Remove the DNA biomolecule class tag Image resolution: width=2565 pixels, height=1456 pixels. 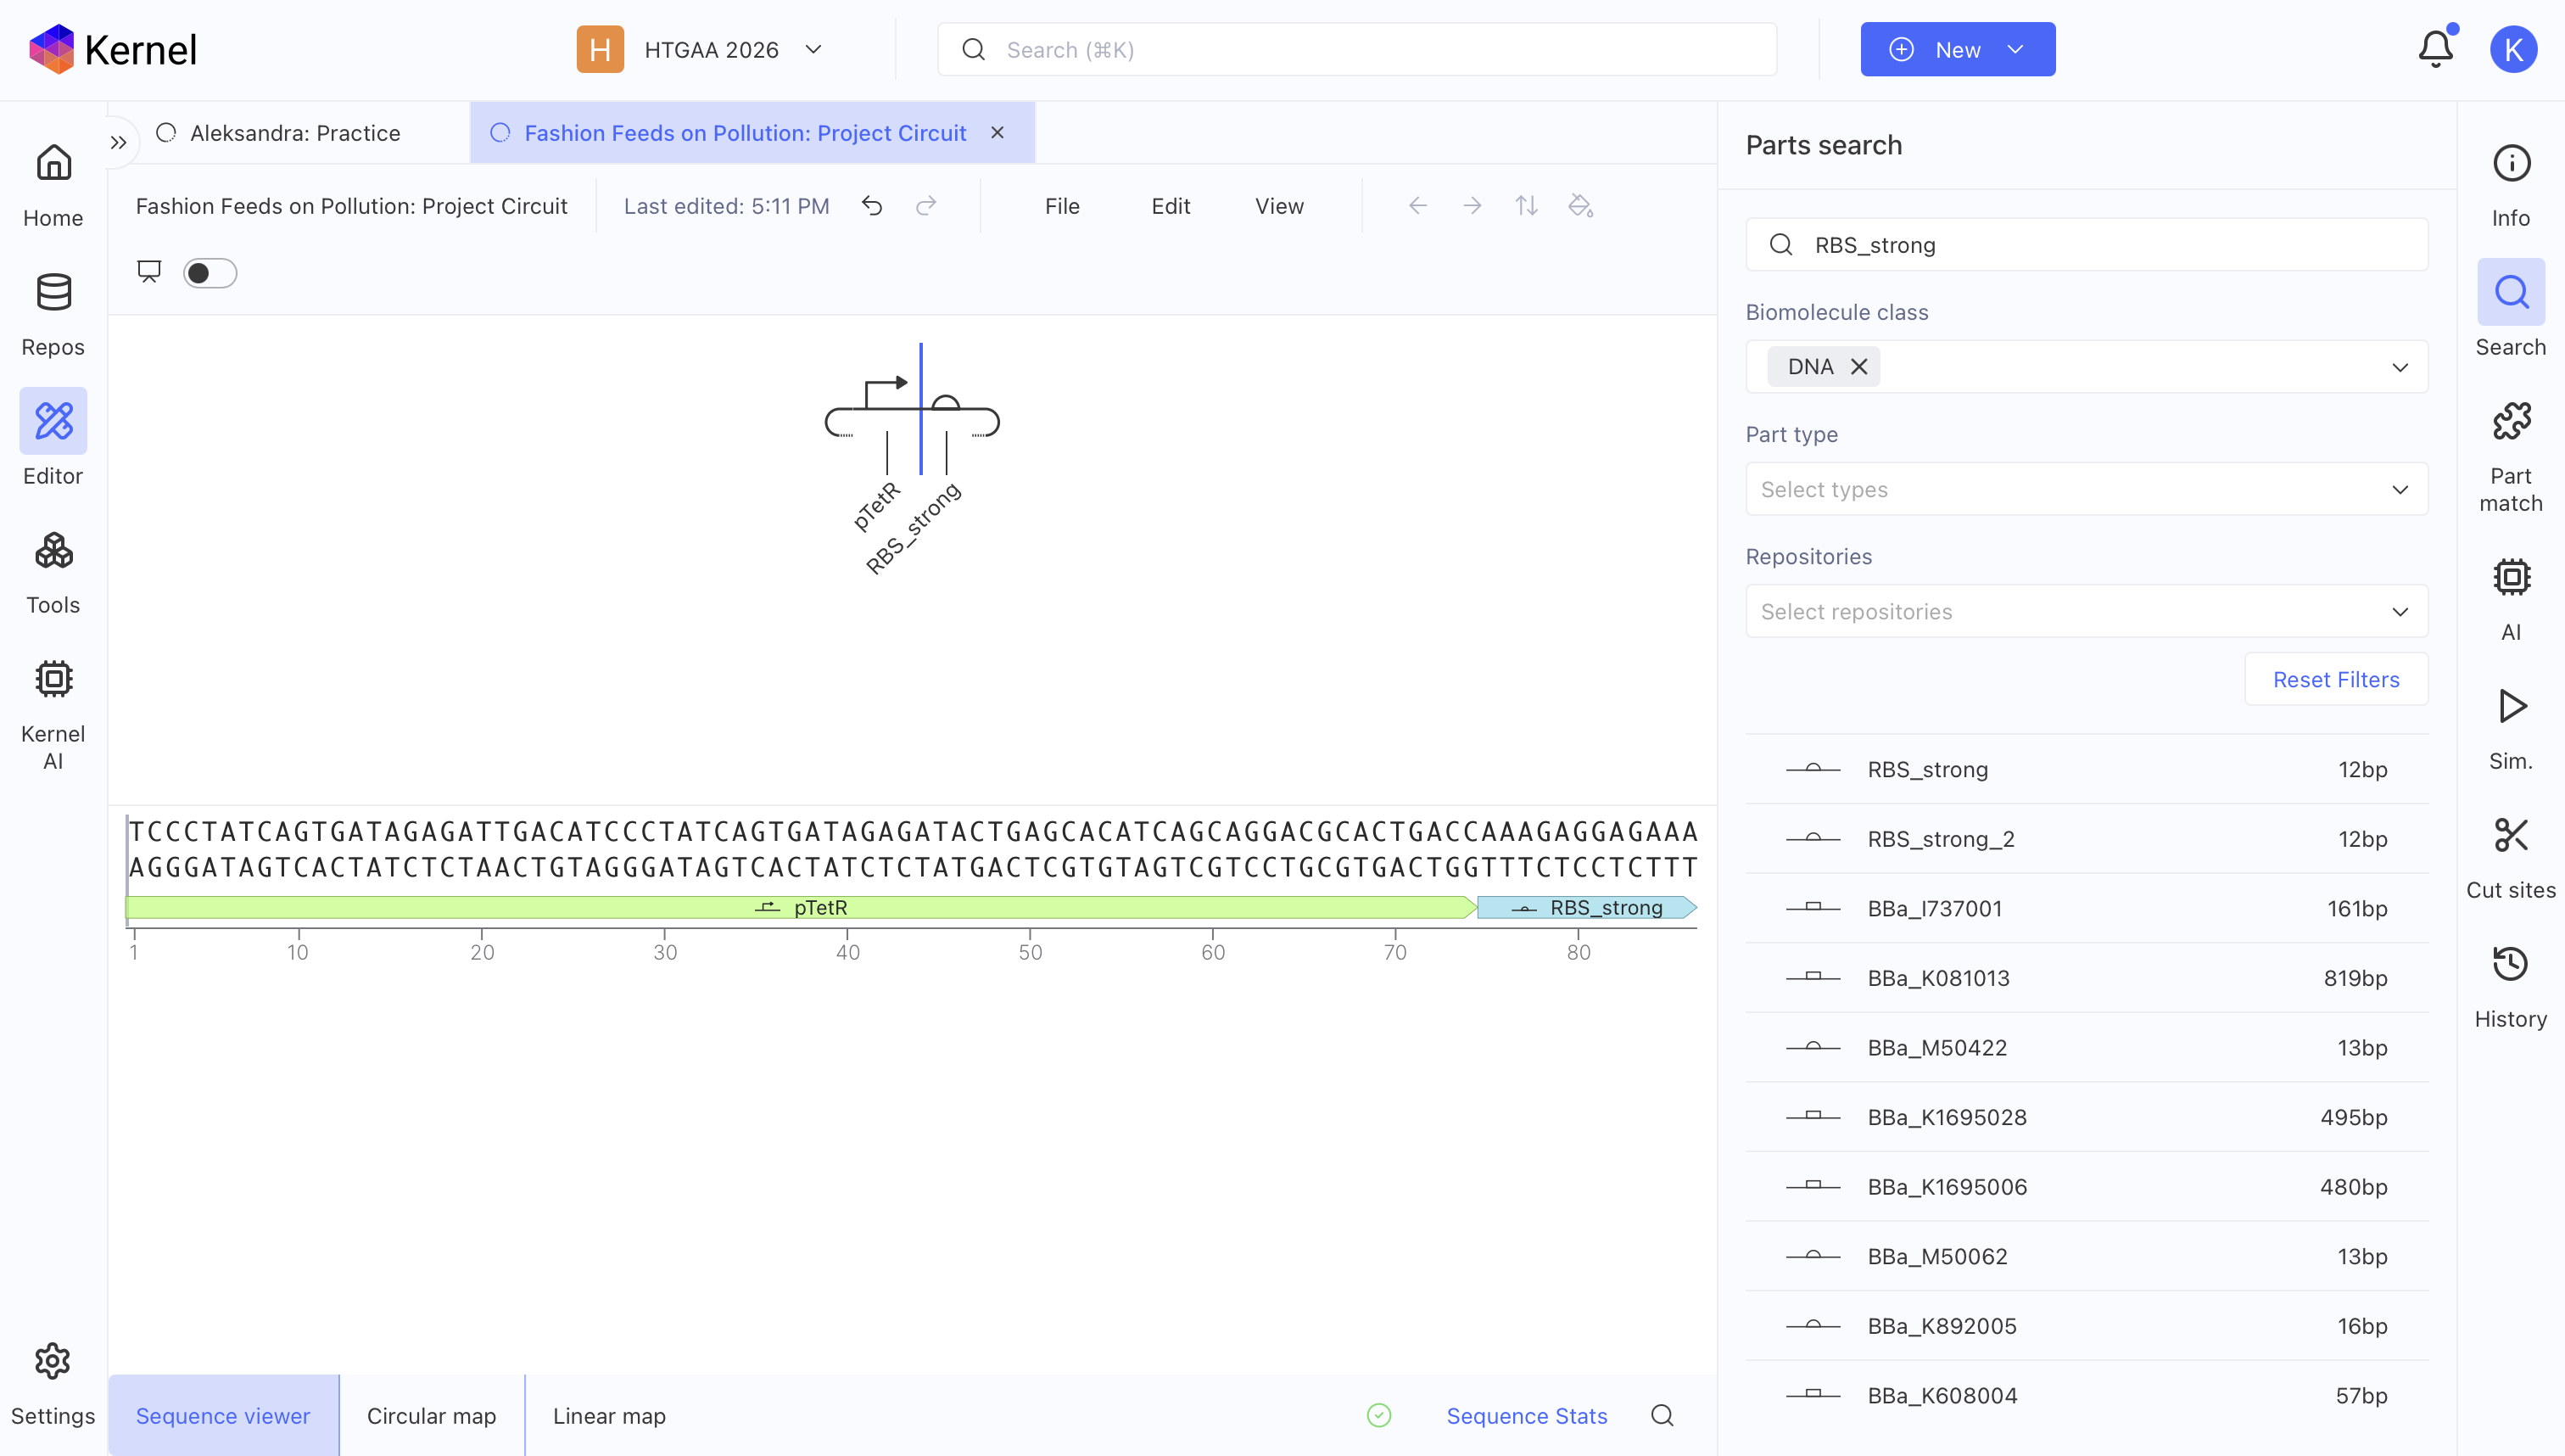pos(1858,366)
